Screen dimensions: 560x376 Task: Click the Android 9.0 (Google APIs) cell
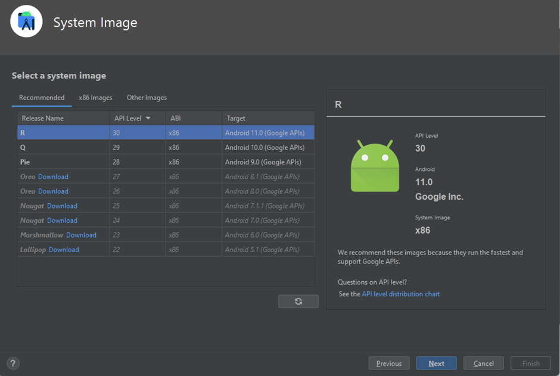click(x=268, y=161)
